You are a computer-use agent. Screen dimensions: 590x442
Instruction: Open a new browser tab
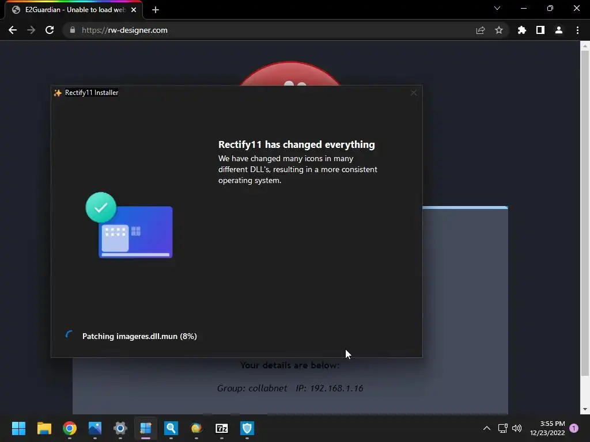pyautogui.click(x=156, y=10)
